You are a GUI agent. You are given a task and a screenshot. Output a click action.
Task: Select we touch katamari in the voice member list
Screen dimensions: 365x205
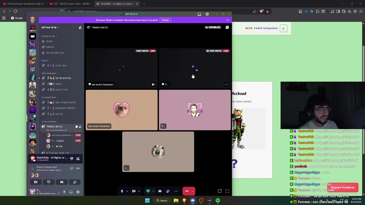[x=61, y=135]
